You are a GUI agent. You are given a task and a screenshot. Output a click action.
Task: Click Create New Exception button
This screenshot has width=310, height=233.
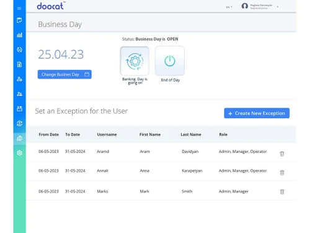(257, 113)
